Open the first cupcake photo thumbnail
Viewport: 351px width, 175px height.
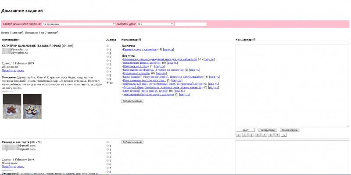pyautogui.click(x=12, y=106)
